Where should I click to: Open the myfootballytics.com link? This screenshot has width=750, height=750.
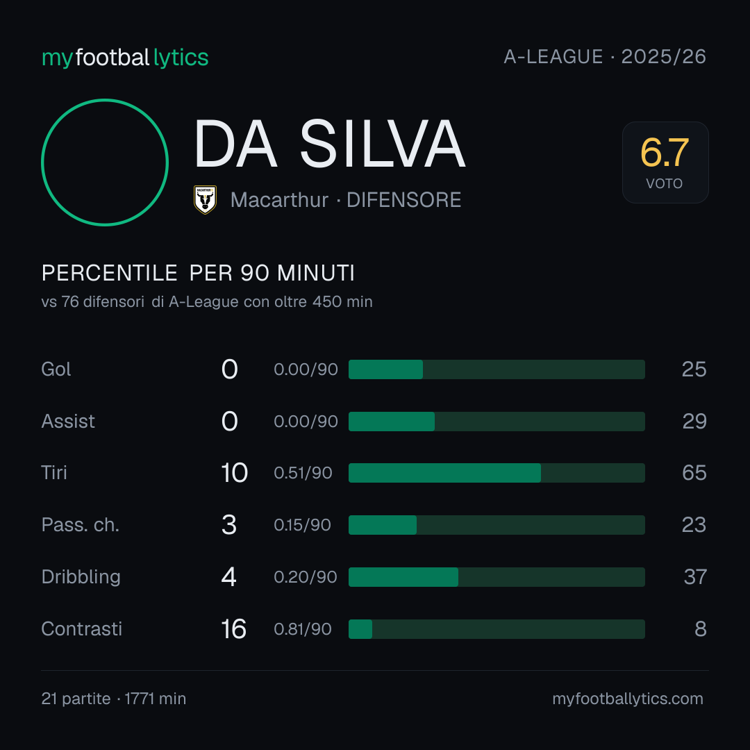tap(628, 699)
